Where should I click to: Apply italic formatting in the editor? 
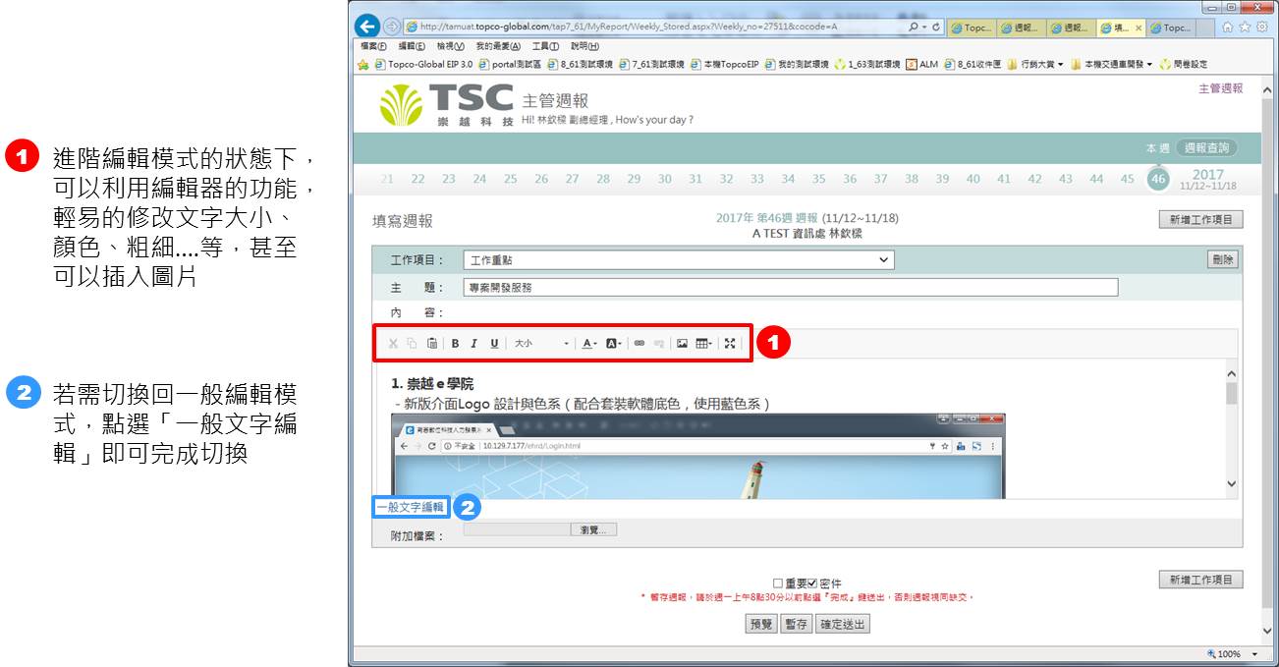(473, 344)
